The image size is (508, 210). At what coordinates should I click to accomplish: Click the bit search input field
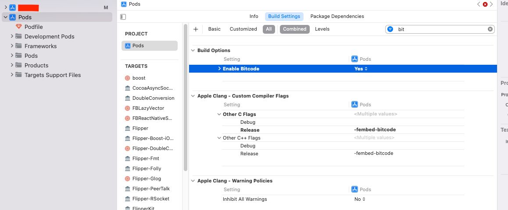439,29
